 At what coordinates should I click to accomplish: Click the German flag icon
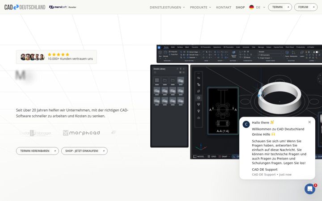coord(251,7)
